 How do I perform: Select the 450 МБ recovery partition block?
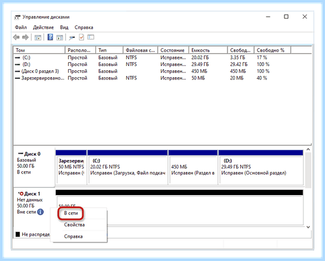193,167
